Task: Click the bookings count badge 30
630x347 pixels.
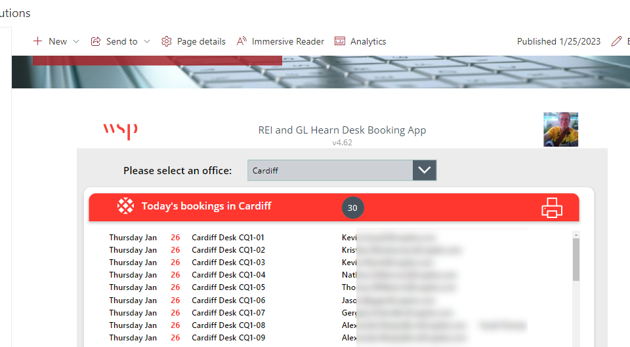Action: [352, 208]
